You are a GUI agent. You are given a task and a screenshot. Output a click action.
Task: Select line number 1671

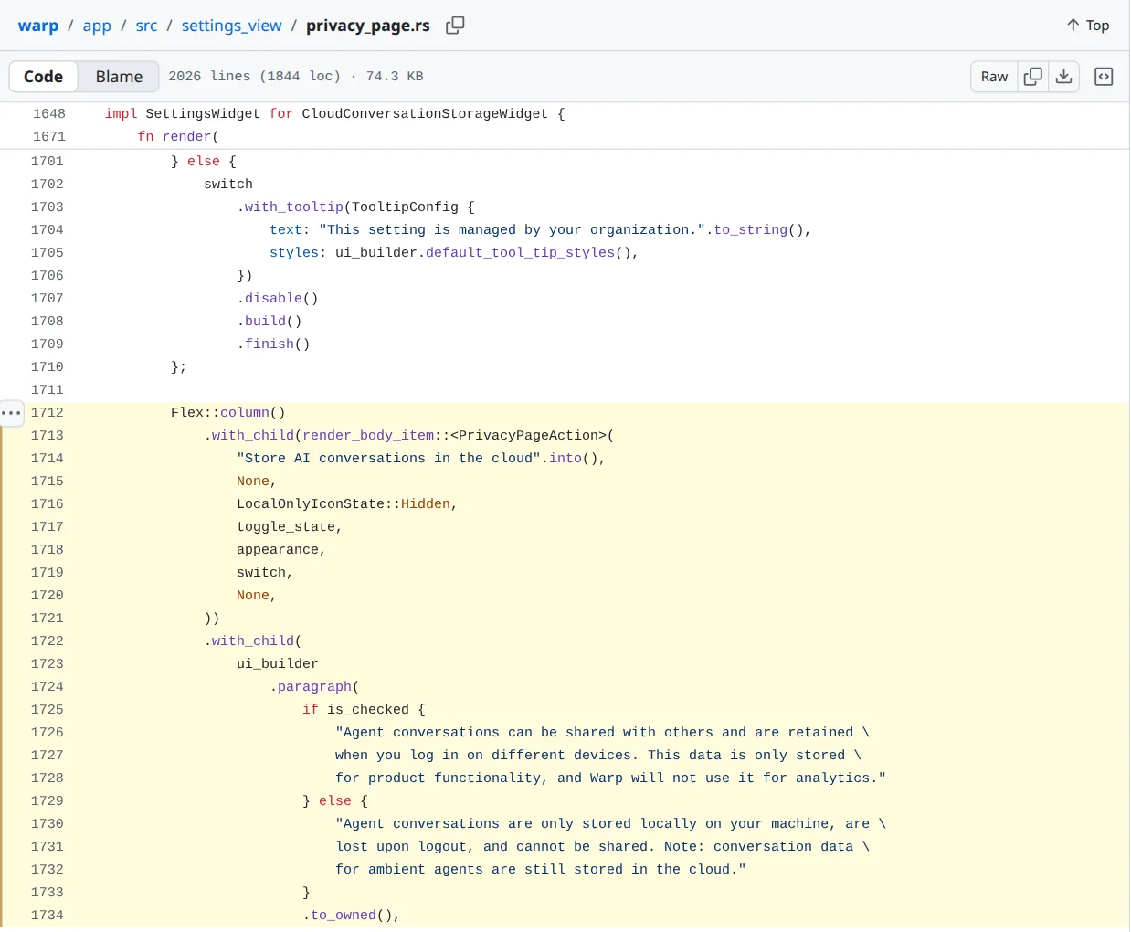click(x=49, y=137)
